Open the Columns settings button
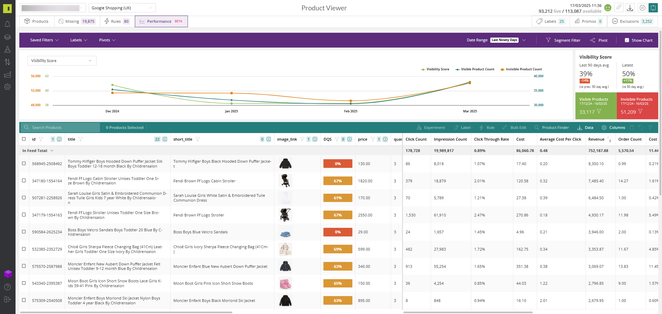Screen dimensions: 662x314 [613, 128]
